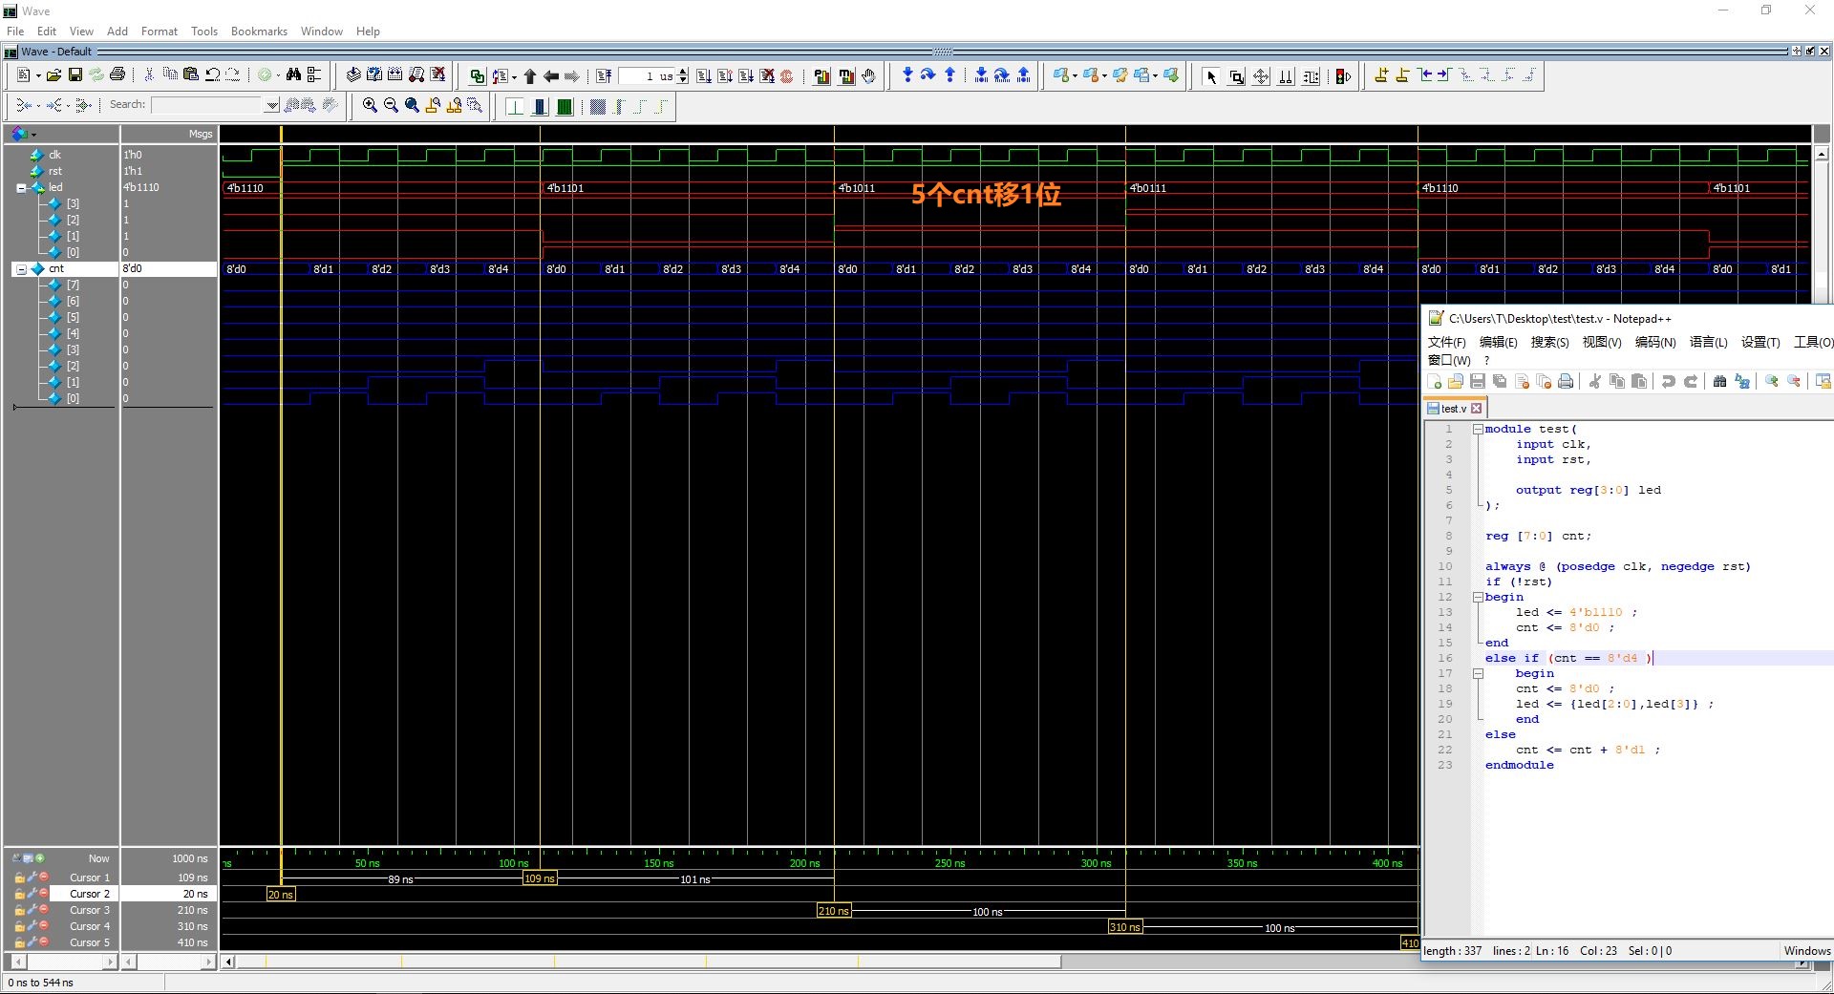Image resolution: width=1834 pixels, height=994 pixels.
Task: Select the Cursor 4 row label
Action: coord(90,926)
